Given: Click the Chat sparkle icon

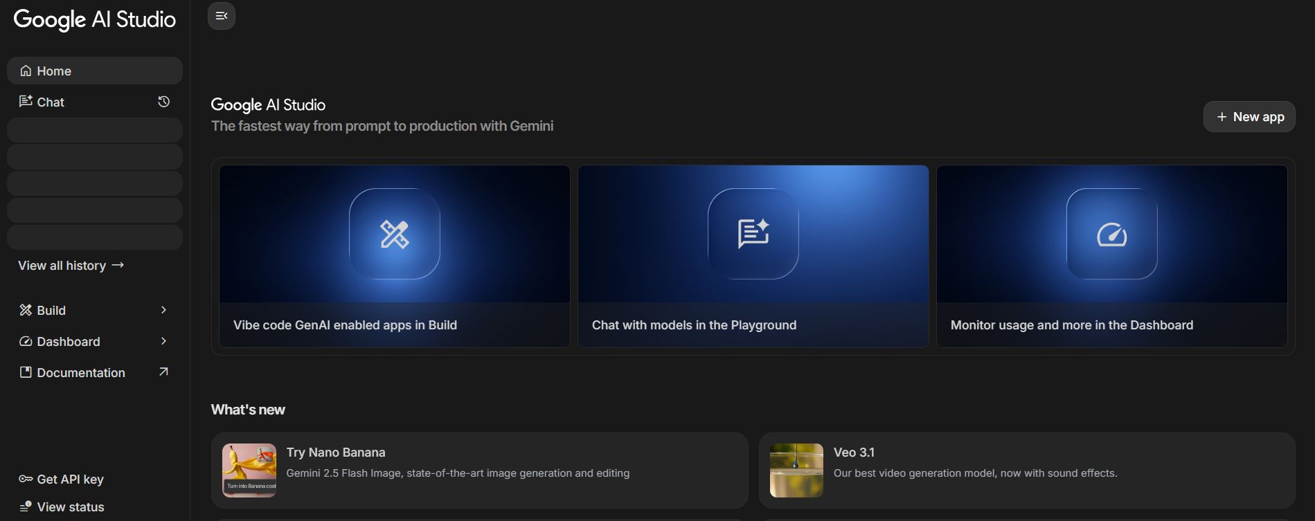Looking at the screenshot, I should point(26,102).
